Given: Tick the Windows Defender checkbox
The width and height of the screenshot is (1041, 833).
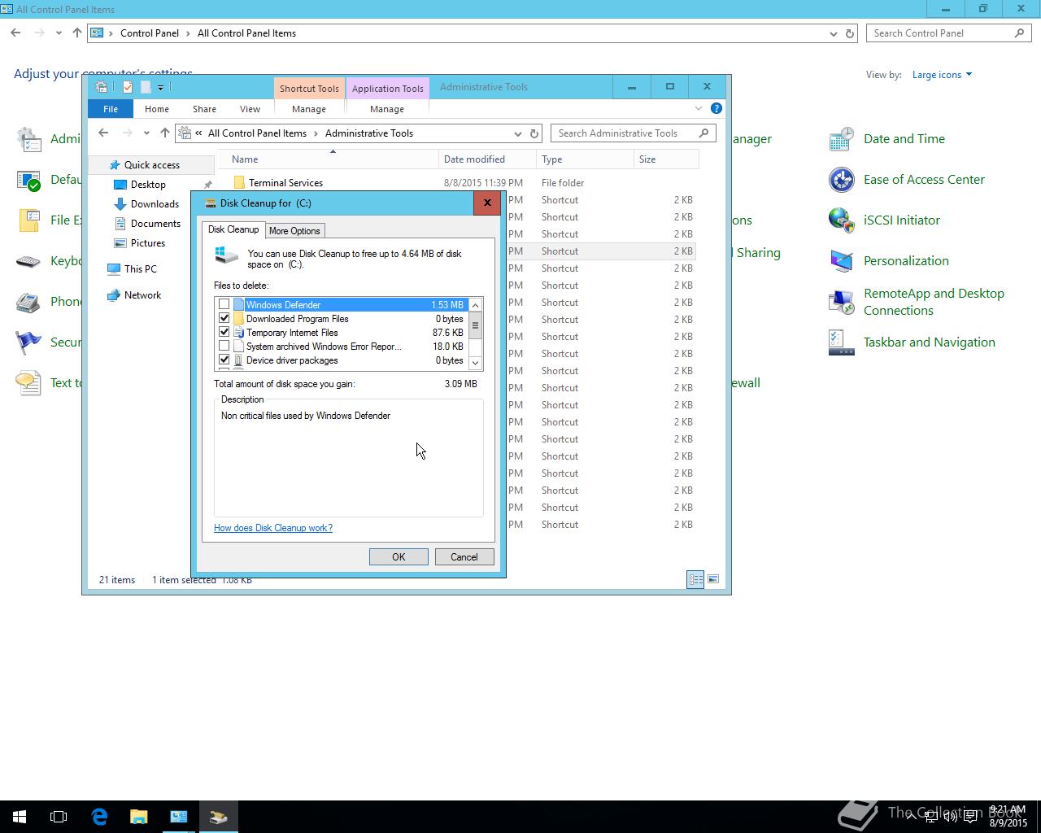Looking at the screenshot, I should click(x=224, y=304).
